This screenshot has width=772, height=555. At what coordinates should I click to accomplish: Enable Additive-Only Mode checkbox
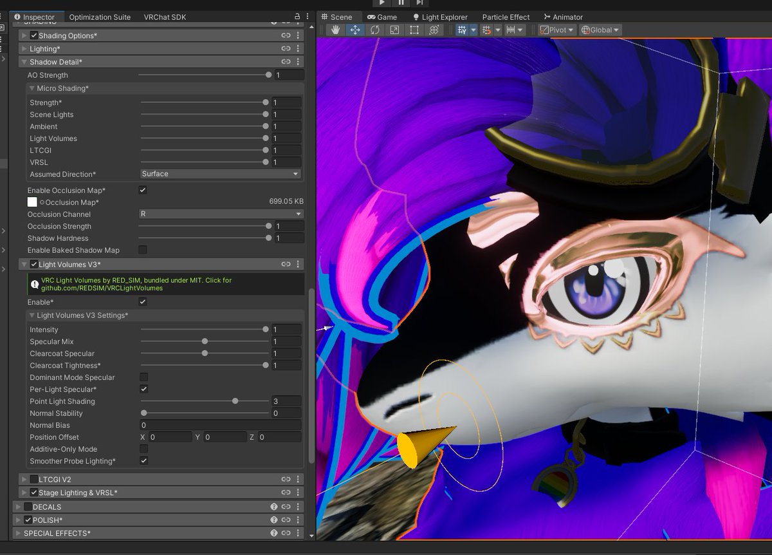pos(143,449)
